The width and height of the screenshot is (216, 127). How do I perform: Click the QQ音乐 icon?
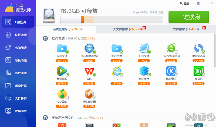pyautogui.click(x=62, y=94)
